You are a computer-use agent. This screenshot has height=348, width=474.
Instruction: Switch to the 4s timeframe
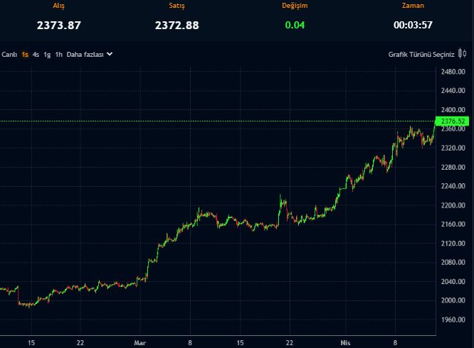click(x=36, y=54)
